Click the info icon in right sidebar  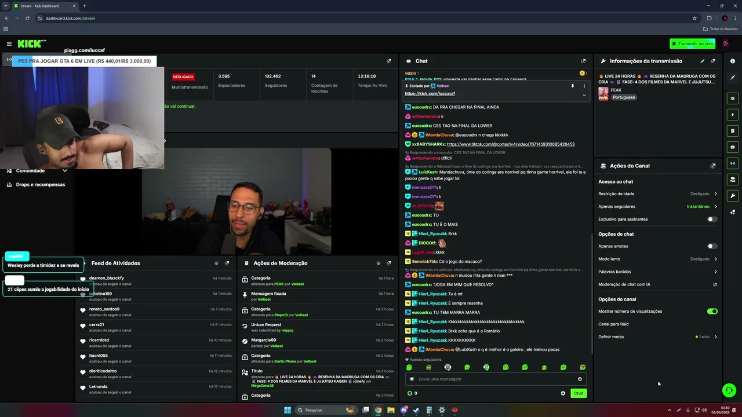[x=733, y=61]
